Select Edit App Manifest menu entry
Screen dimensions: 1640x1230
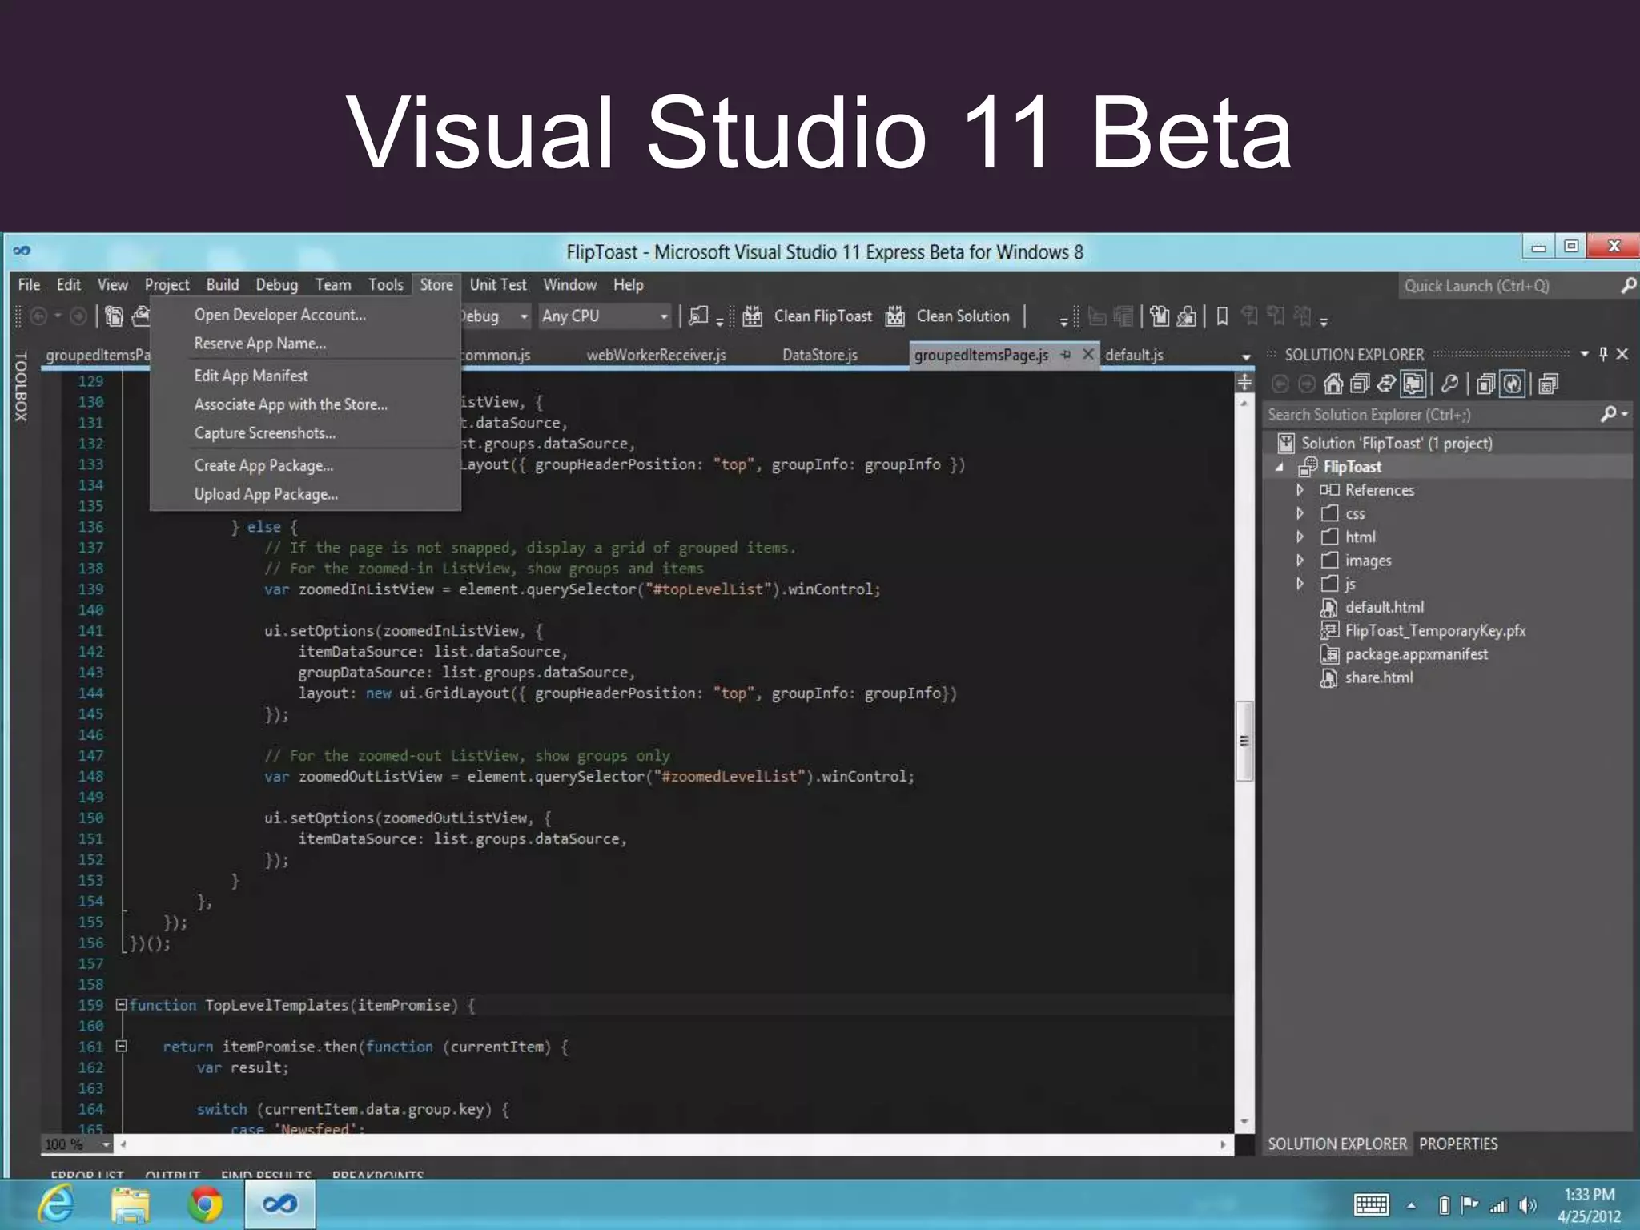(x=251, y=376)
